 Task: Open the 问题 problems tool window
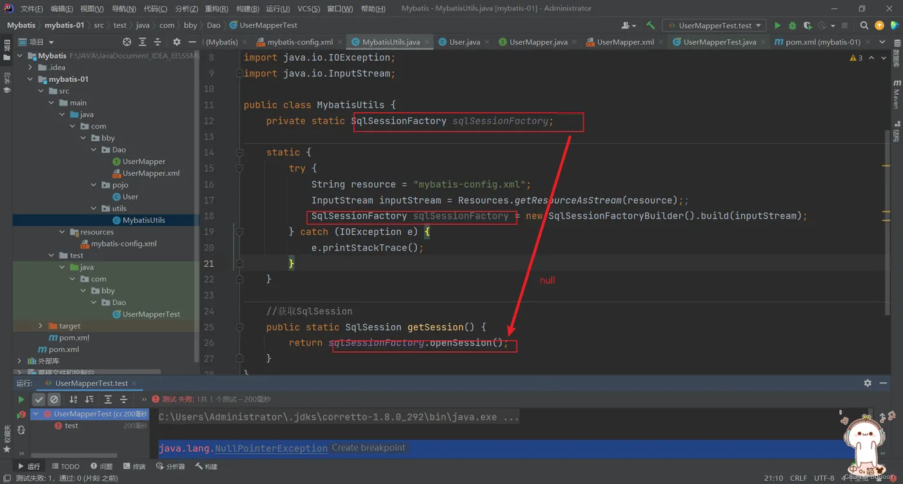tap(101, 467)
